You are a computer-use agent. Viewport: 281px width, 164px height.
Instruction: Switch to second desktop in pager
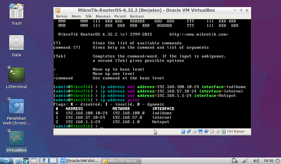click(x=53, y=161)
